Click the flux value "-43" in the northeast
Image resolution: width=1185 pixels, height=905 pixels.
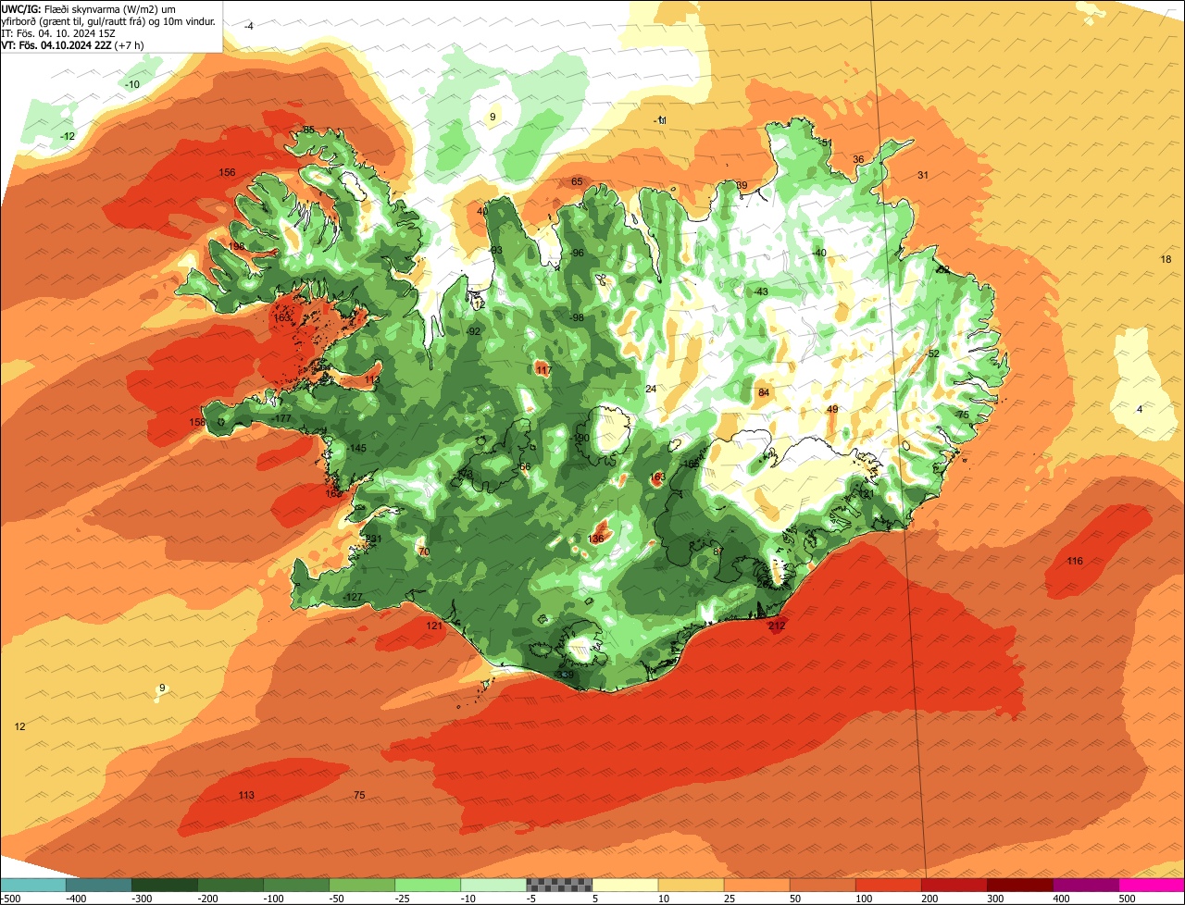pos(761,292)
